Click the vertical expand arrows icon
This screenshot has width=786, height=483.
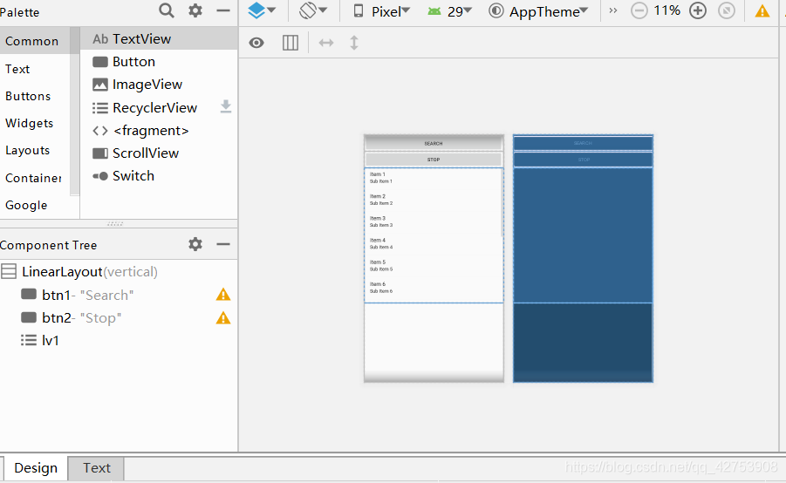354,43
